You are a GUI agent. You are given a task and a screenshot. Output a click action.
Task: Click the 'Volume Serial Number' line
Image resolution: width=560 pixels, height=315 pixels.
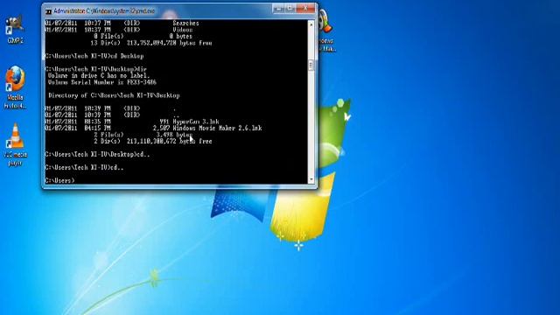pos(102,82)
